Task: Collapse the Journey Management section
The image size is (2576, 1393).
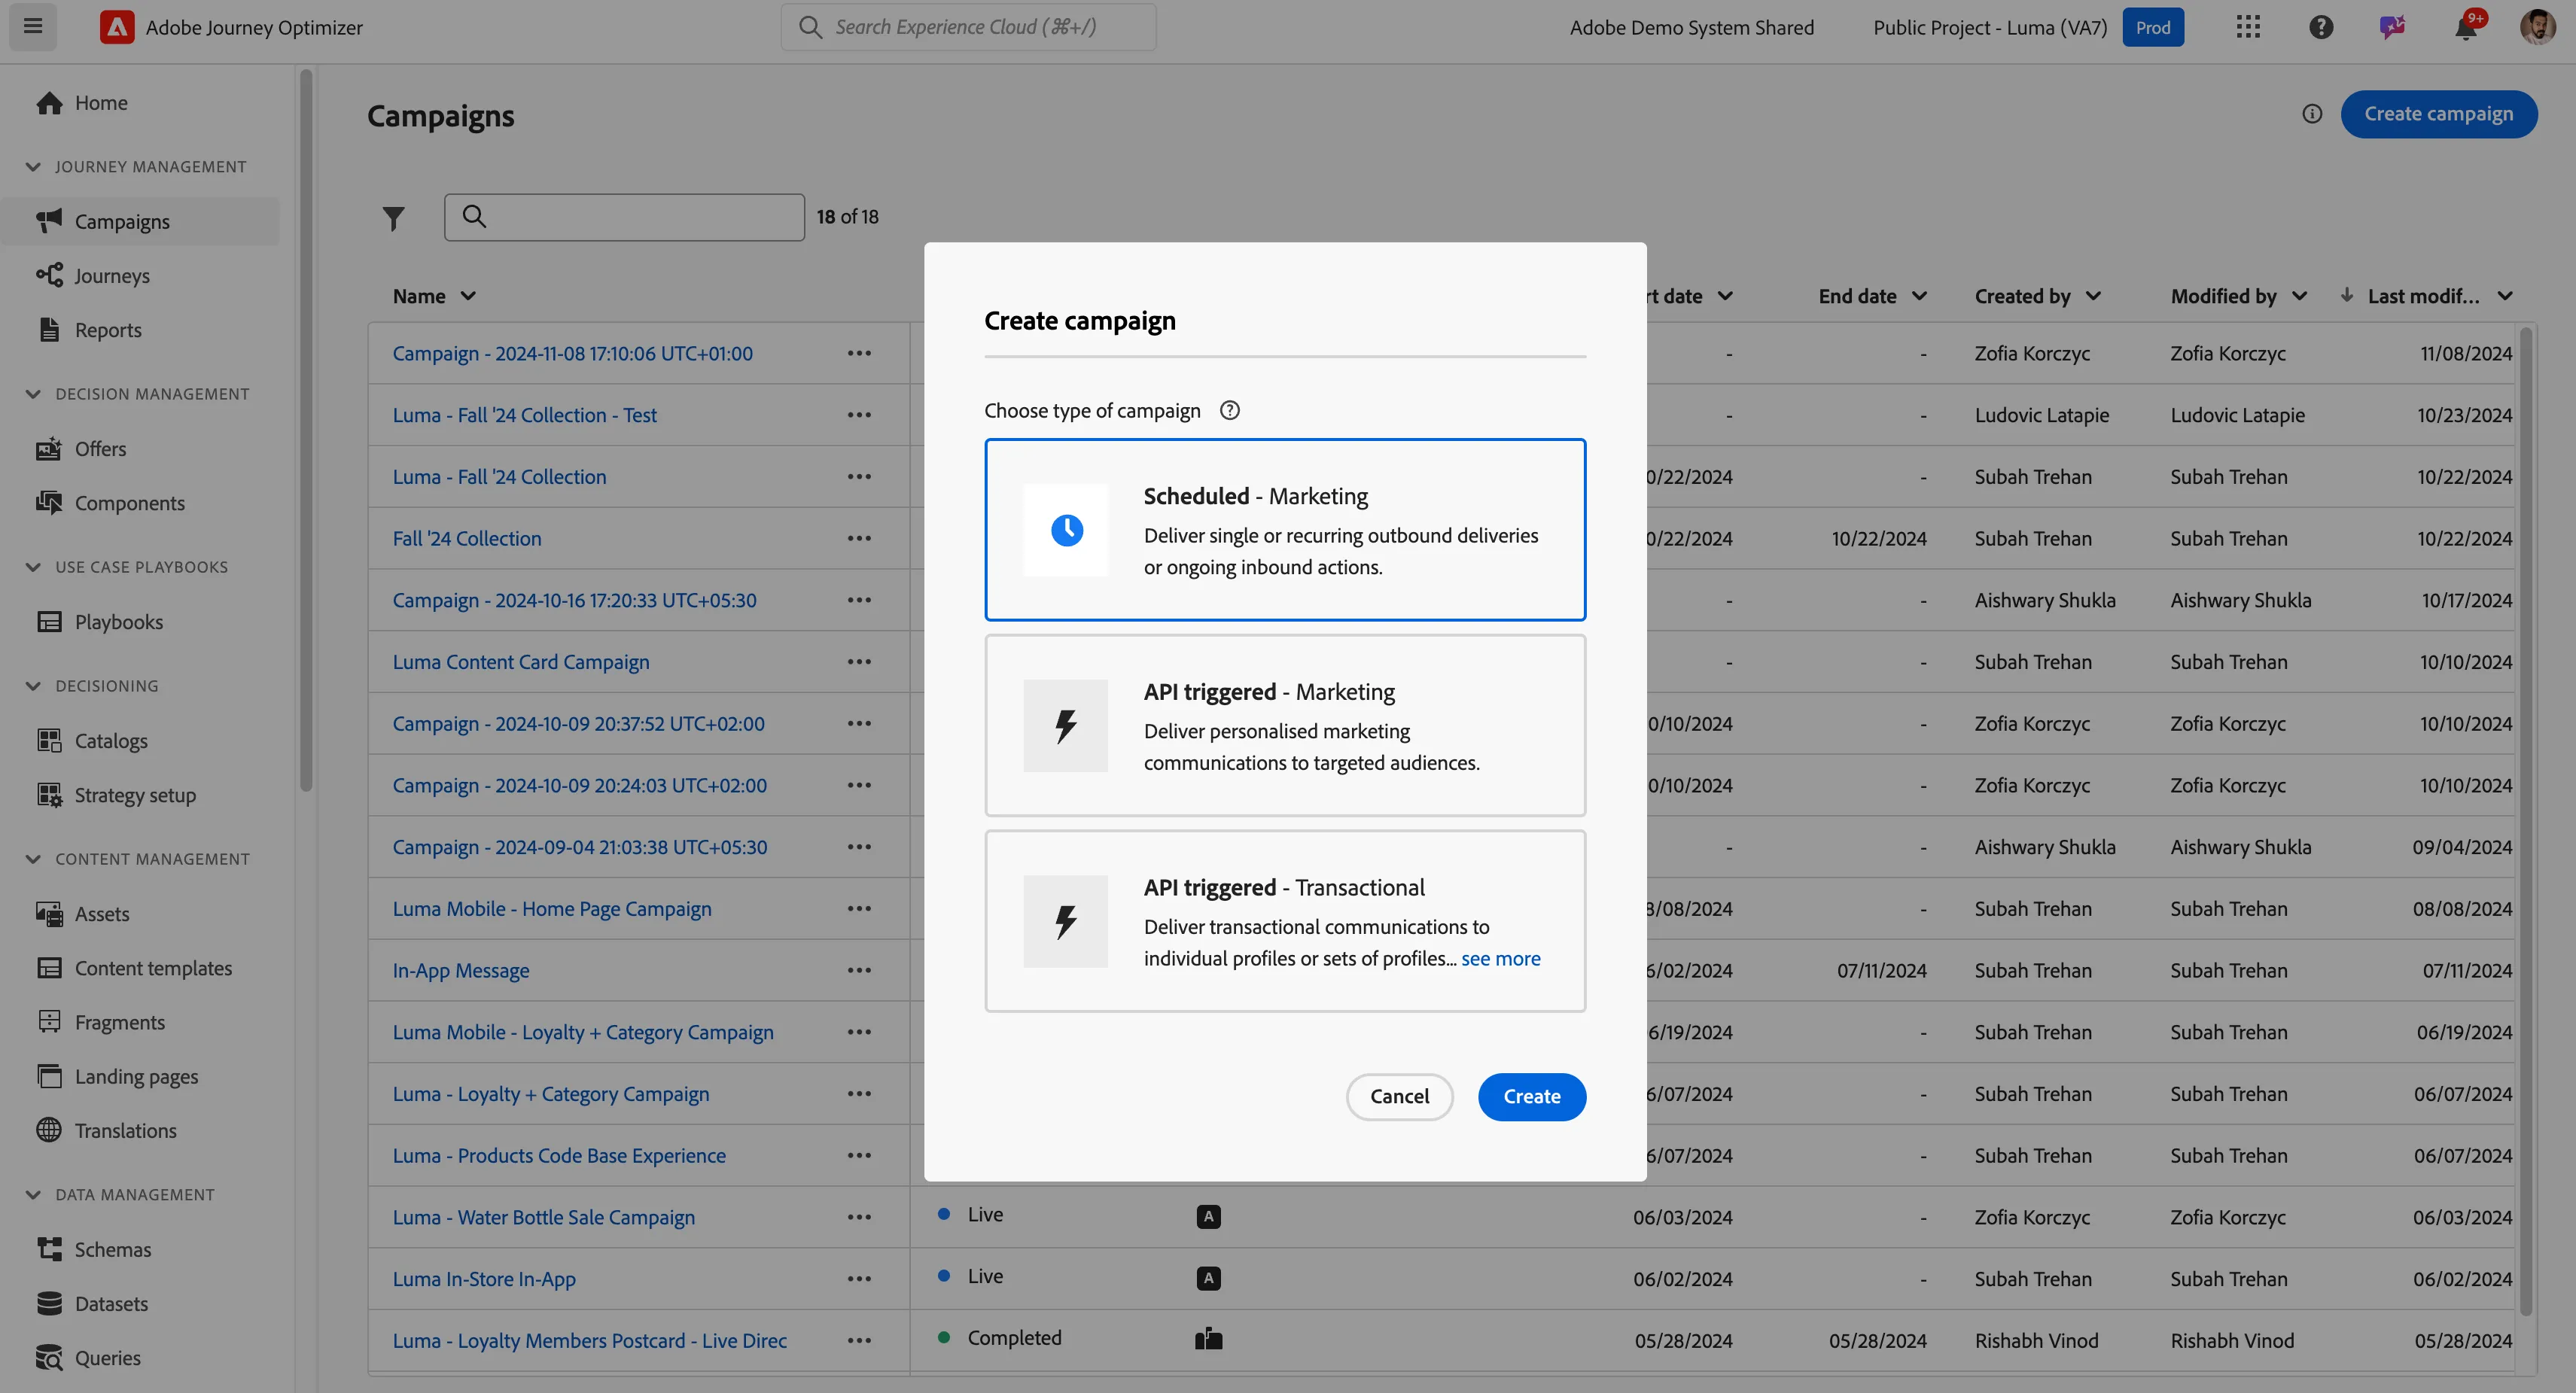Action: click(x=33, y=167)
